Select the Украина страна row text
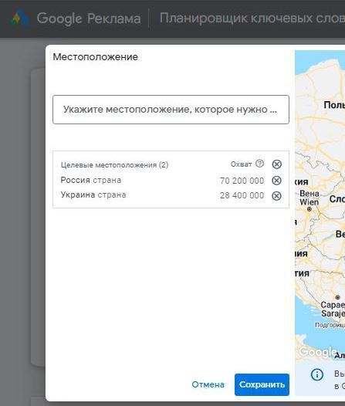 click(x=93, y=195)
